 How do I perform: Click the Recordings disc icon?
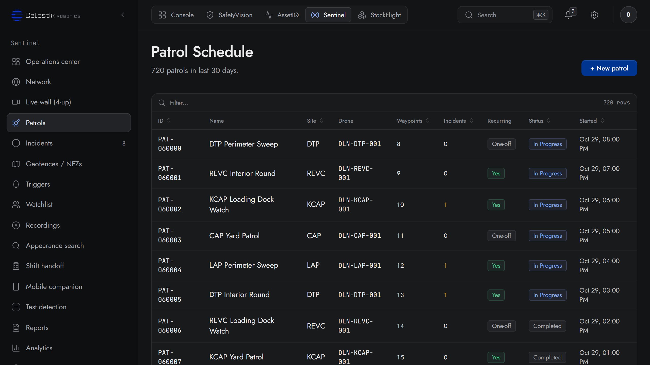coord(16,225)
